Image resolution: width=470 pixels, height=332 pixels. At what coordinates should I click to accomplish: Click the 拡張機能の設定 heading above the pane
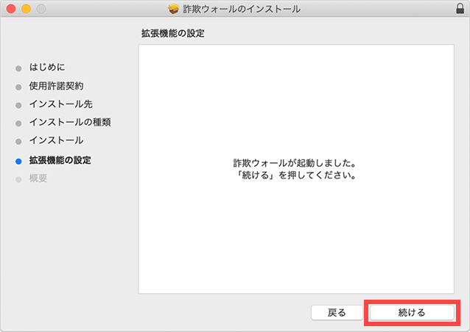(172, 34)
